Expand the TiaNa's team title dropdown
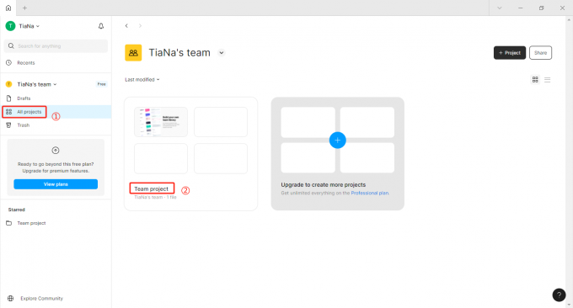Viewport: 573px width, 308px height. (222, 52)
